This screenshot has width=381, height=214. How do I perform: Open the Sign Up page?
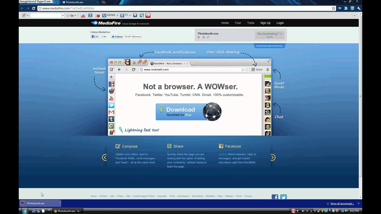265,23
